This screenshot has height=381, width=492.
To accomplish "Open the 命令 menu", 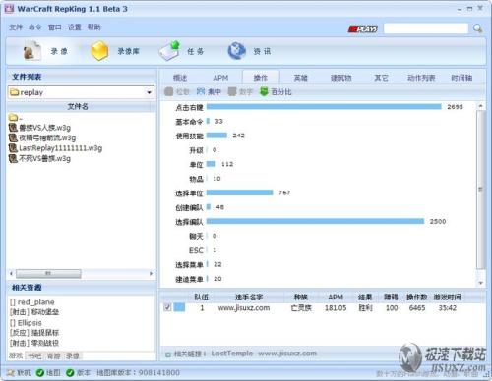I will pos(35,27).
